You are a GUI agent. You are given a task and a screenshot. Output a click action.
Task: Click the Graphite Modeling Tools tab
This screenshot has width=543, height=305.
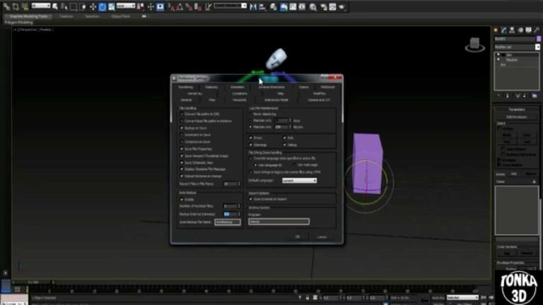tap(29, 16)
